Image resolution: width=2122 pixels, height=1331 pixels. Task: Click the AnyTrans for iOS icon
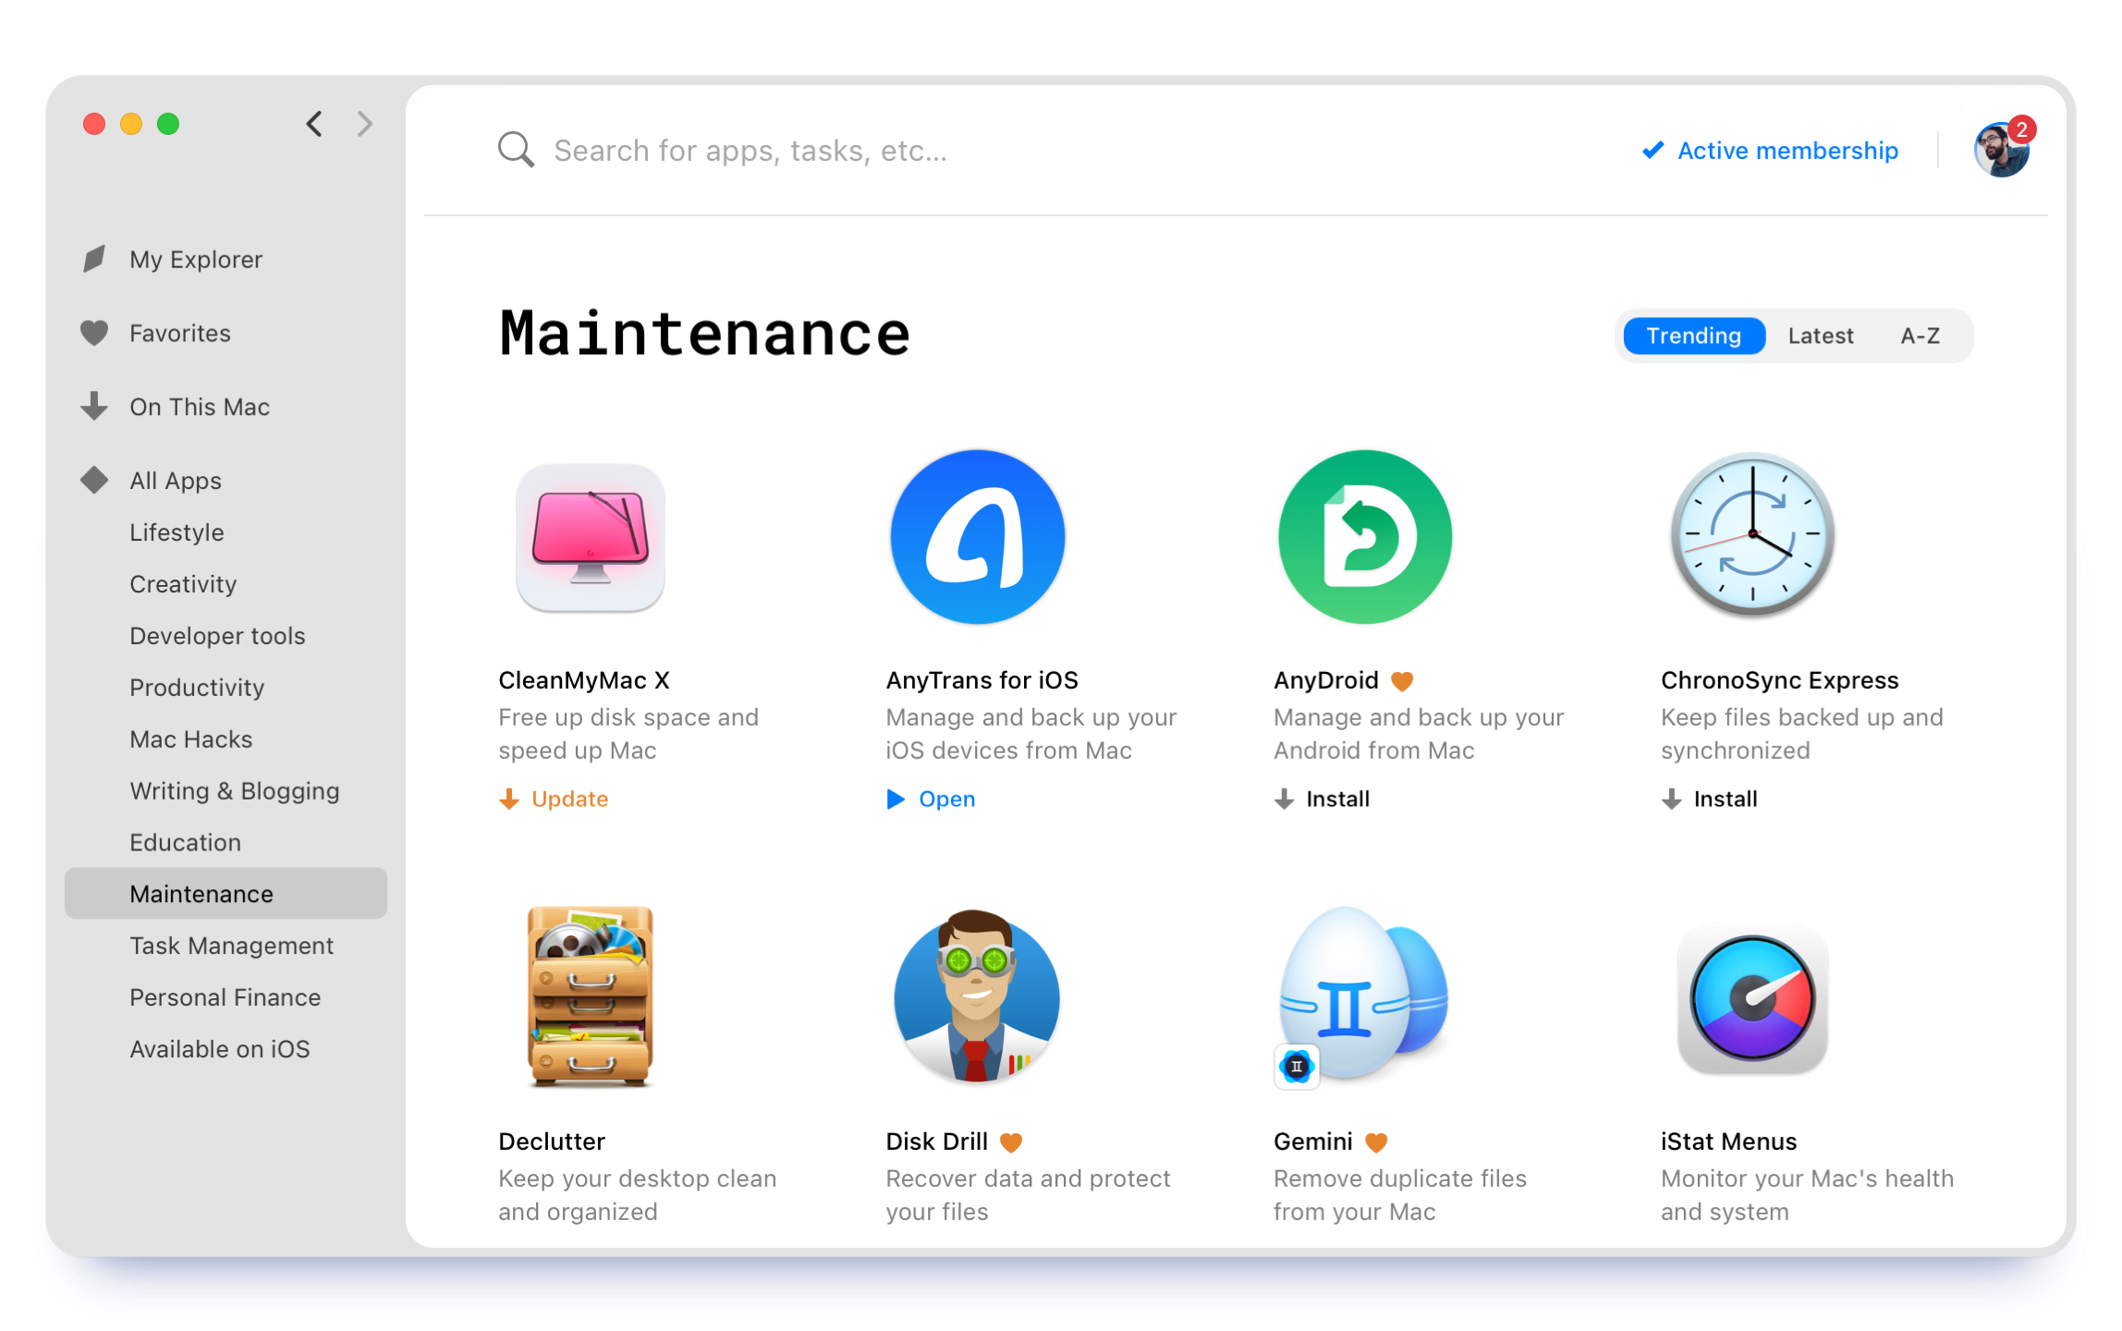[977, 537]
